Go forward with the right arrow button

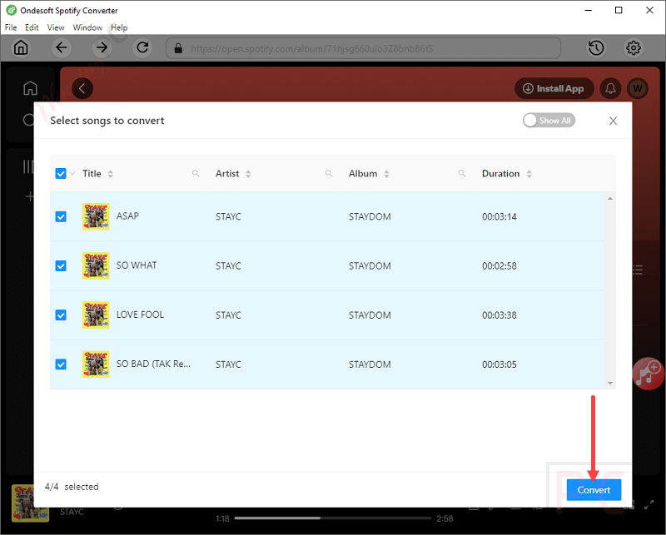click(102, 47)
